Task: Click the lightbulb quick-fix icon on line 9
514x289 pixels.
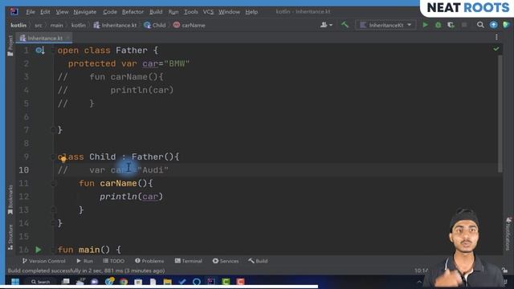Action: (x=63, y=160)
